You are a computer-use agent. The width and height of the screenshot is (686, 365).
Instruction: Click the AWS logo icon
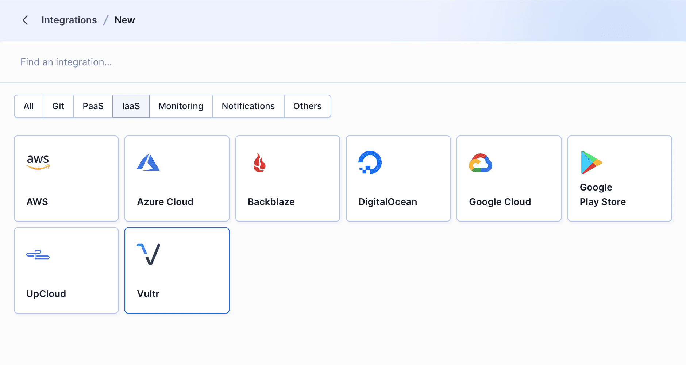[x=38, y=162]
